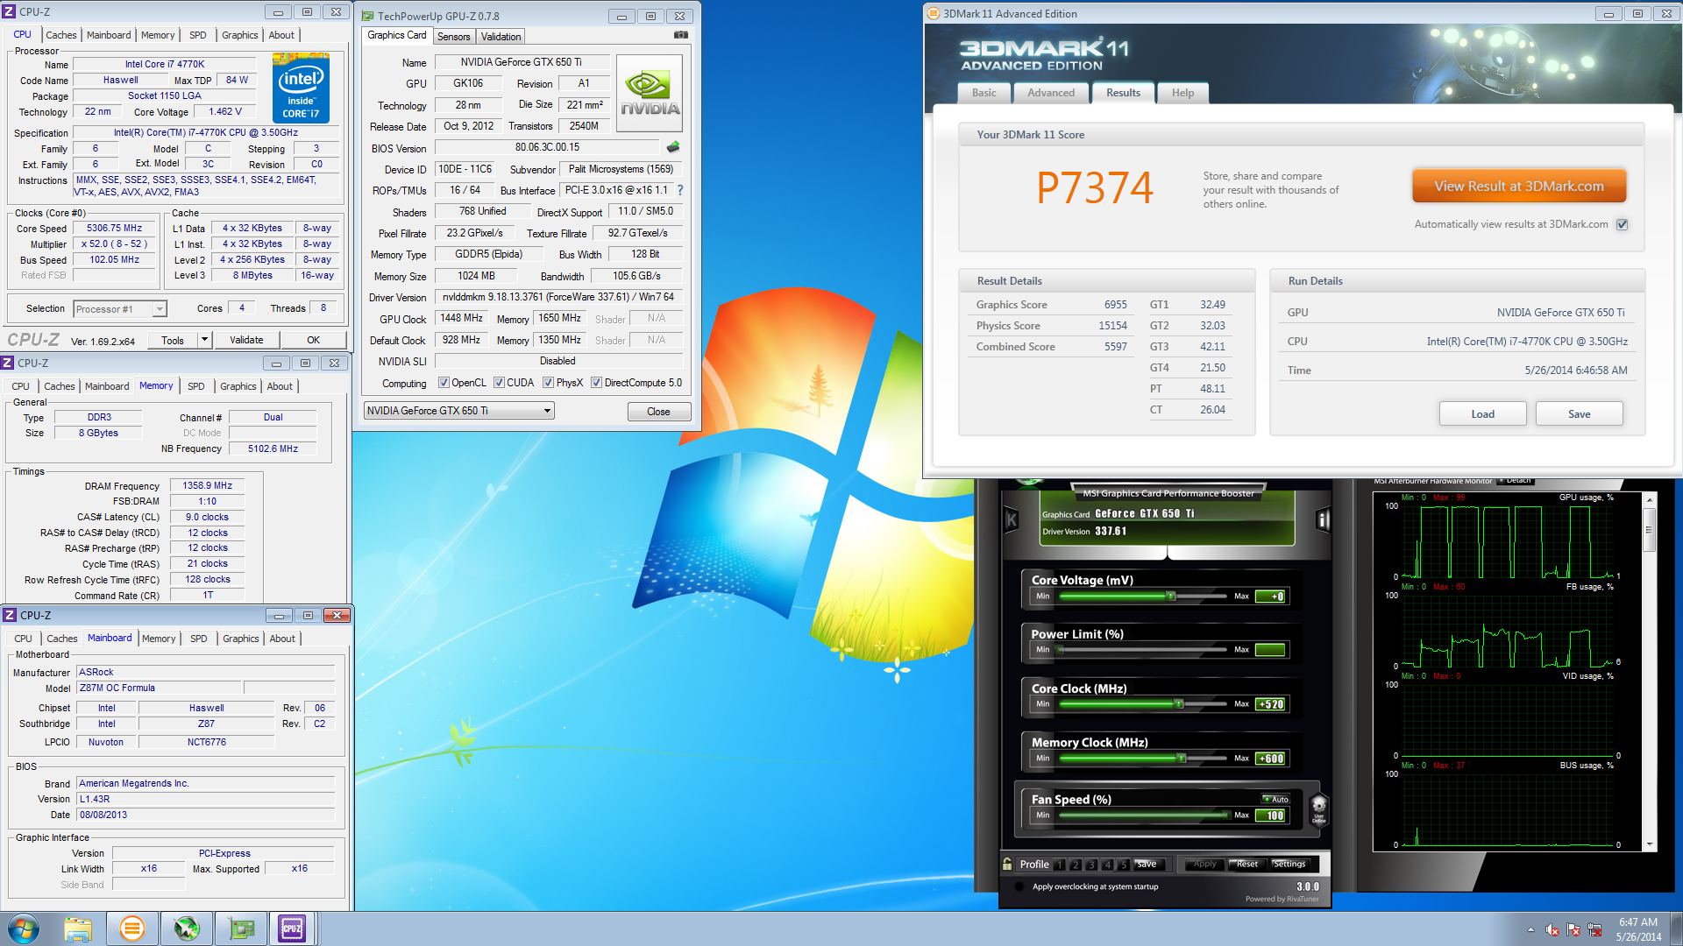Select Afterburner profile slot 1
1683x946 pixels.
click(1059, 865)
